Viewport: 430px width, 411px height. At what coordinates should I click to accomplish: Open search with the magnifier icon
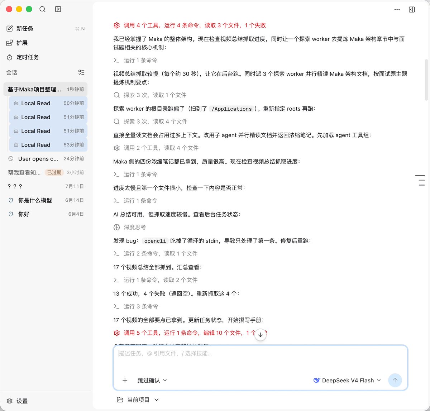point(42,9)
